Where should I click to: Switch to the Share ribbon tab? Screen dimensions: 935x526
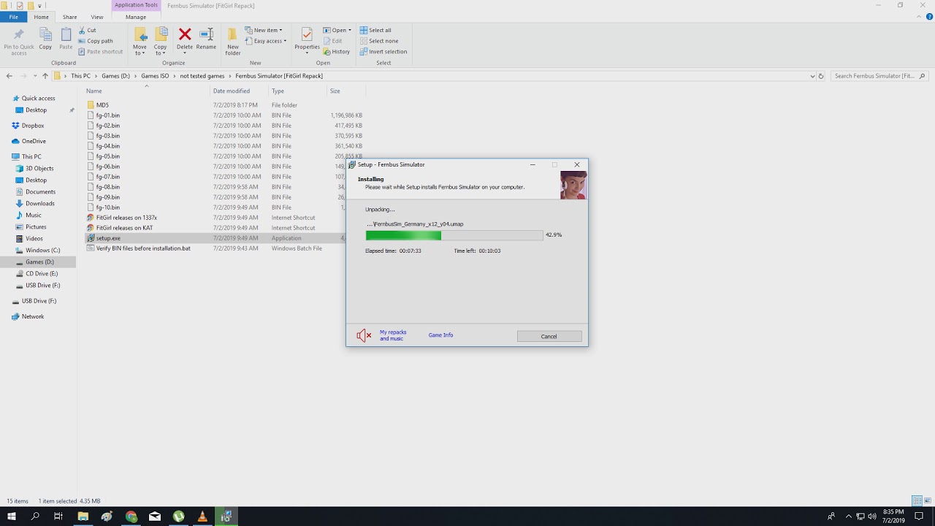(69, 17)
